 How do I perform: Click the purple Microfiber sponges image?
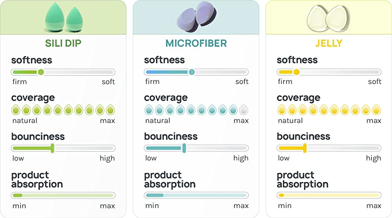click(196, 17)
